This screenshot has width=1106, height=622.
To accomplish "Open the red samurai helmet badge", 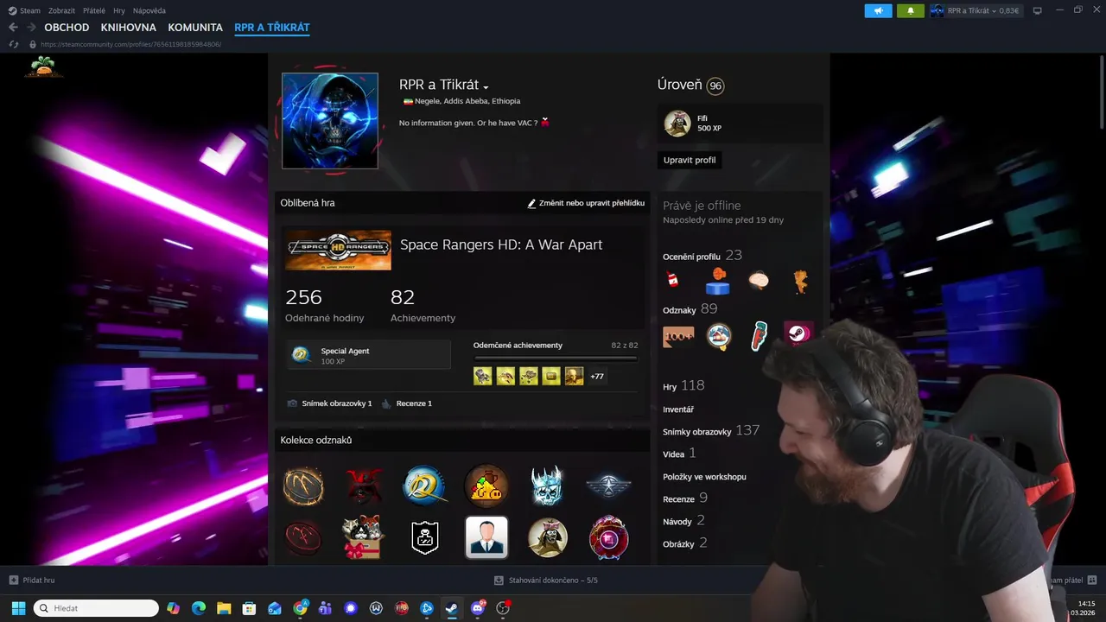I will pos(364,486).
